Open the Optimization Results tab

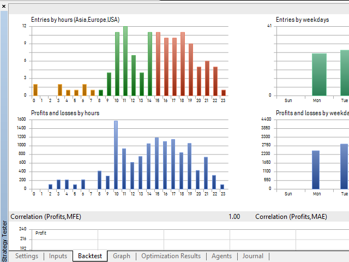pos(171,256)
